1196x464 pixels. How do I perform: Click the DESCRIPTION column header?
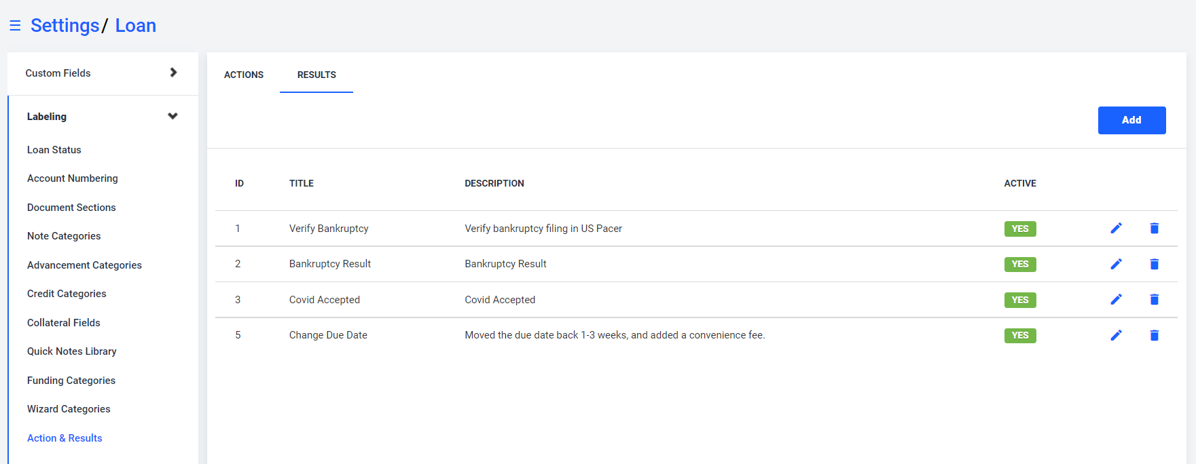click(x=494, y=183)
